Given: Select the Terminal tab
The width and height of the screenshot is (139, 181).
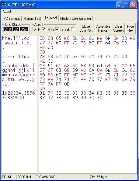Looking at the screenshot, I should click(51, 18).
